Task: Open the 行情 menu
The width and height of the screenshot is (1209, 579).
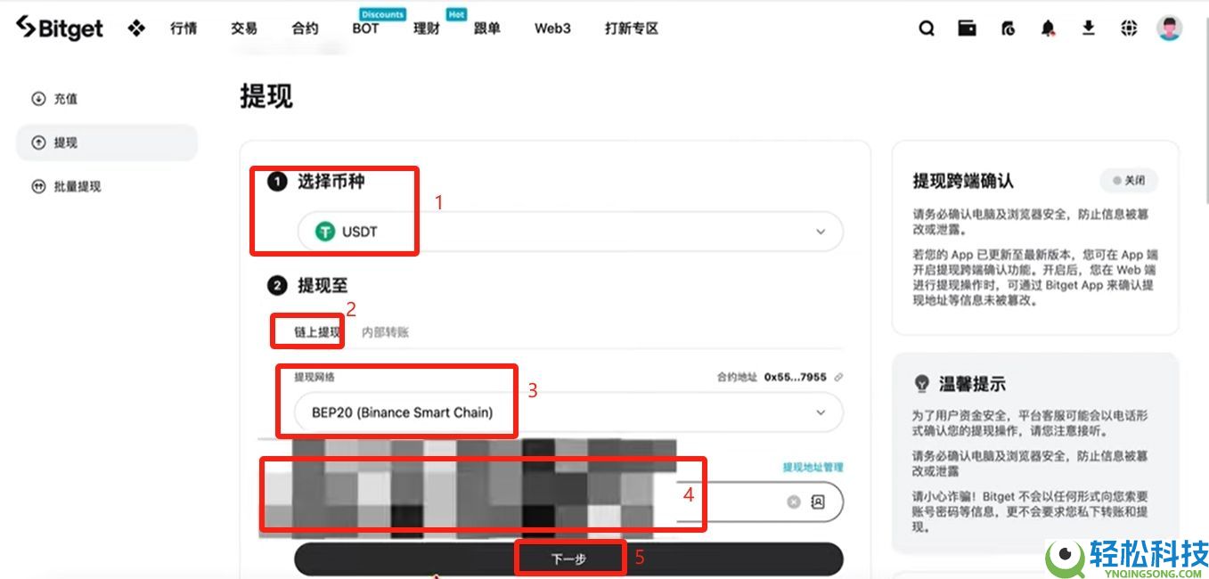Action: click(184, 29)
